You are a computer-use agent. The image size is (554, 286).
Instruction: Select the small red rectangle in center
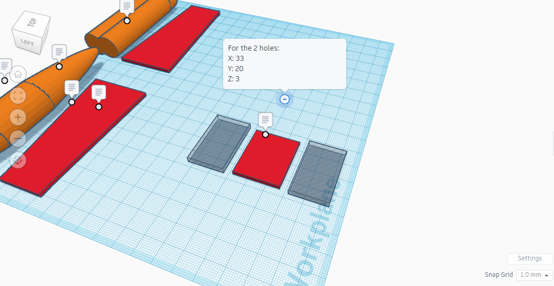click(267, 159)
